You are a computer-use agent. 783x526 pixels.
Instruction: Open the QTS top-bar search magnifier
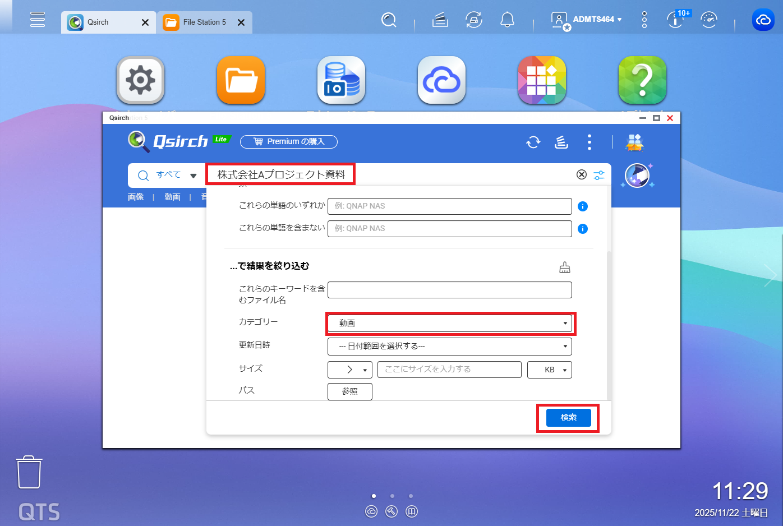click(389, 20)
